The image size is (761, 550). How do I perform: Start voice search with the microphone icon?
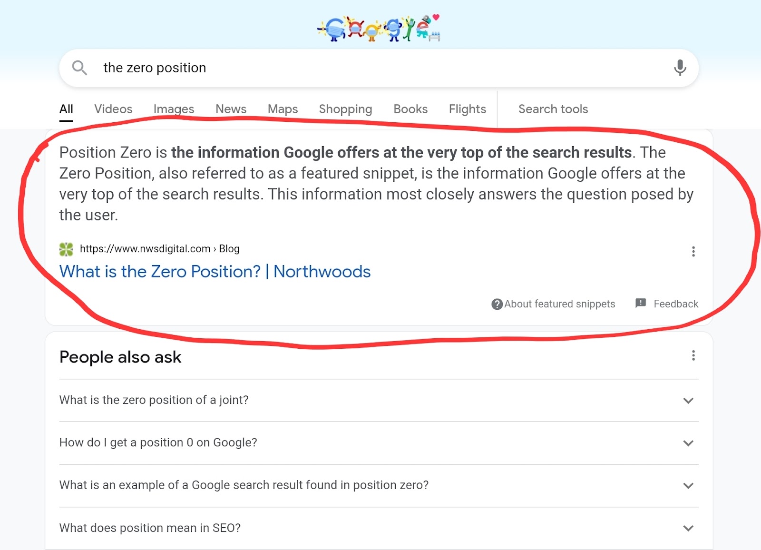(680, 68)
